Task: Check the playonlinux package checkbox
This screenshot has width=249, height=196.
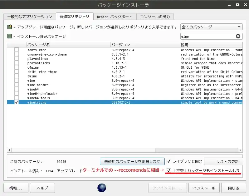Action: [x=17, y=59]
